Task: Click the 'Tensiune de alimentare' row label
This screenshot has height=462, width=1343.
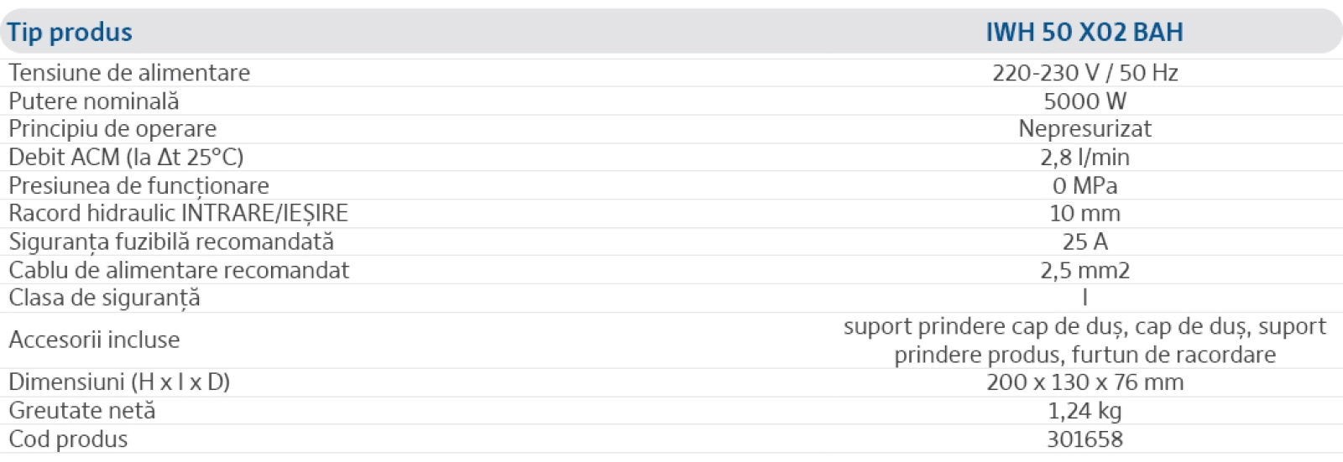Action: (129, 73)
